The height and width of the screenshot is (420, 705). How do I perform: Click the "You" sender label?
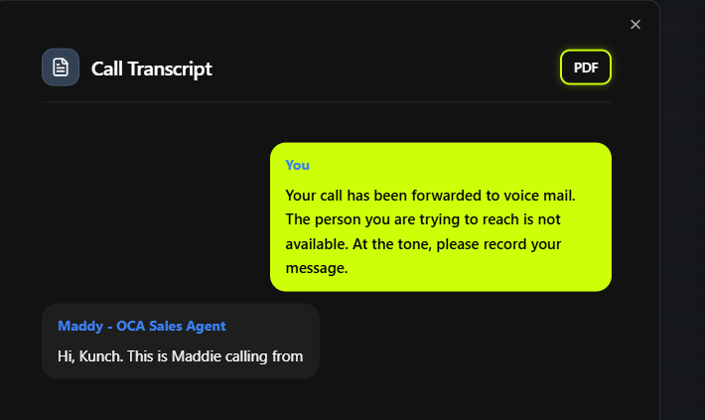tap(297, 165)
